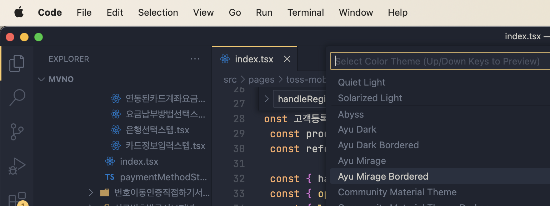550x206 pixels.
Task: Open the Run and Debug view
Action: coord(17,166)
